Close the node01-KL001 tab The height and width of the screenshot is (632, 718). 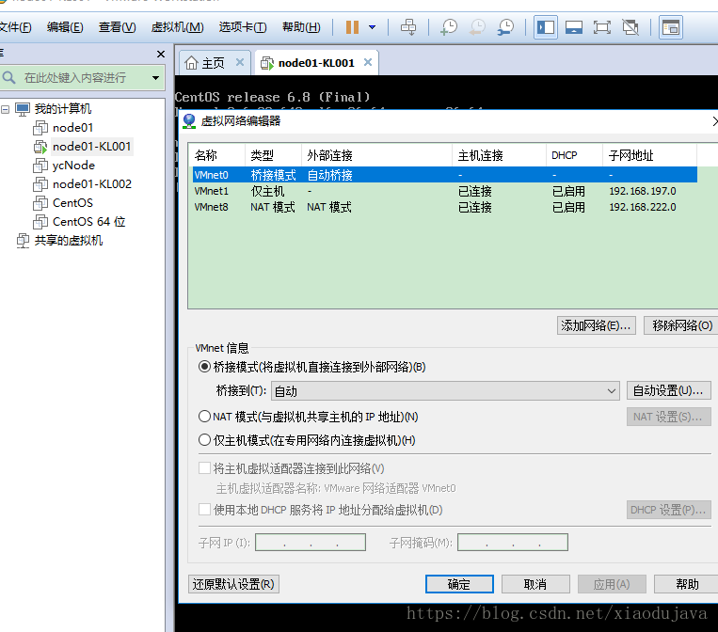point(368,62)
